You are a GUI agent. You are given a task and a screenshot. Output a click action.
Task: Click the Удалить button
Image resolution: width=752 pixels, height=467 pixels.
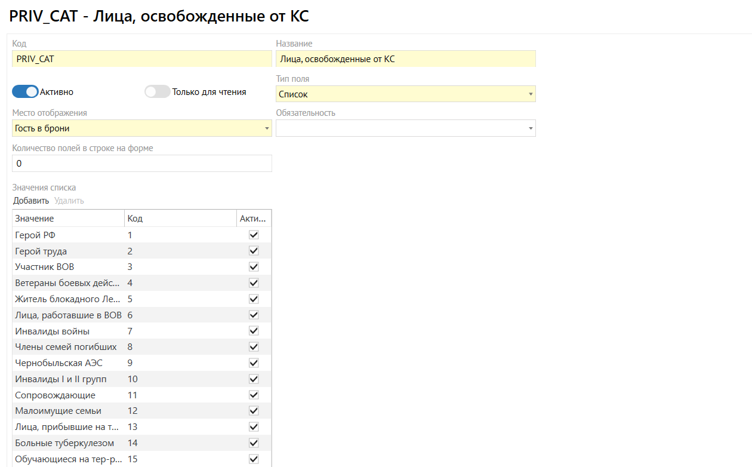(69, 201)
